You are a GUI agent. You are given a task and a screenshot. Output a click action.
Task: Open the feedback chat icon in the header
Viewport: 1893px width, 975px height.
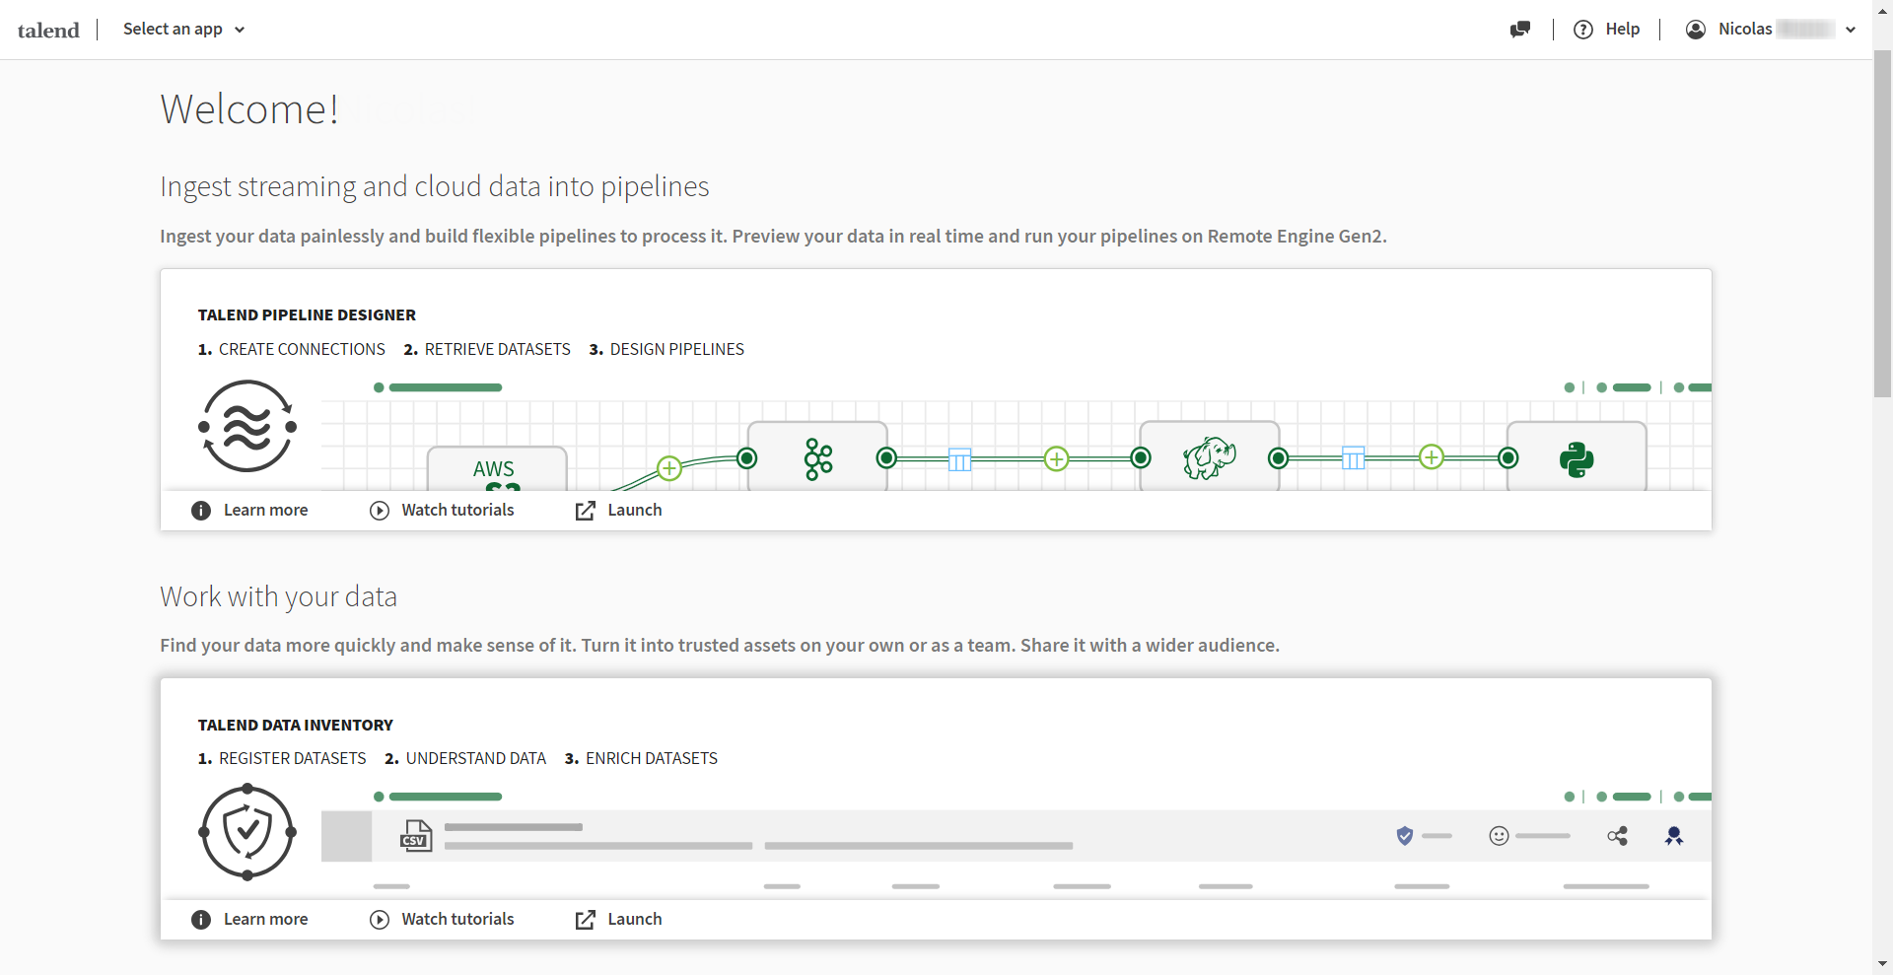click(x=1519, y=30)
